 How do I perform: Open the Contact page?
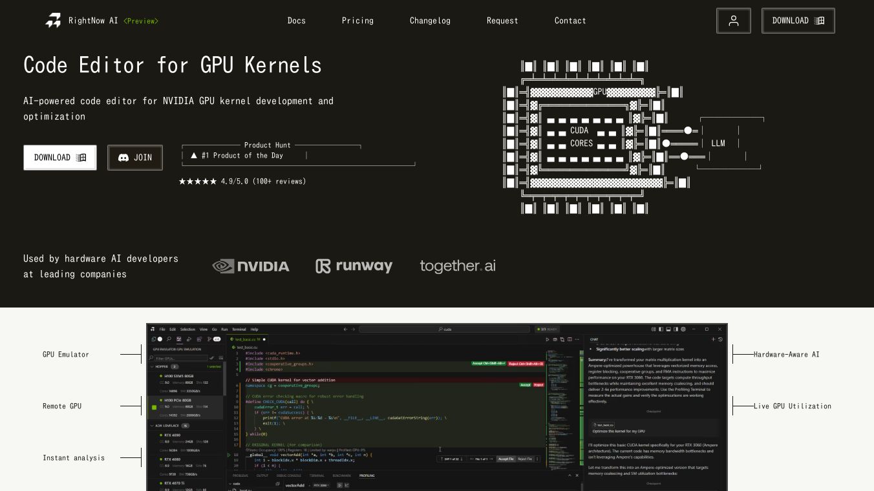(570, 21)
